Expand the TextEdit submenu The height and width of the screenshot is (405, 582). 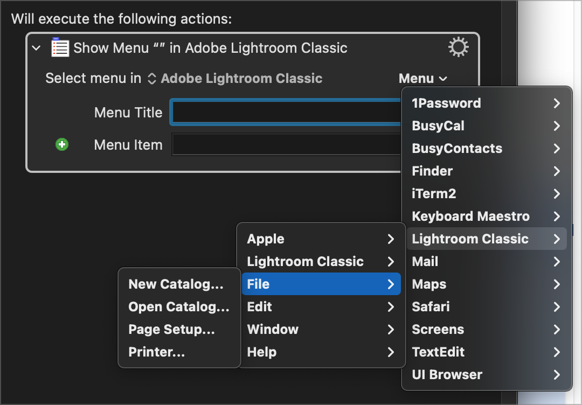point(487,352)
